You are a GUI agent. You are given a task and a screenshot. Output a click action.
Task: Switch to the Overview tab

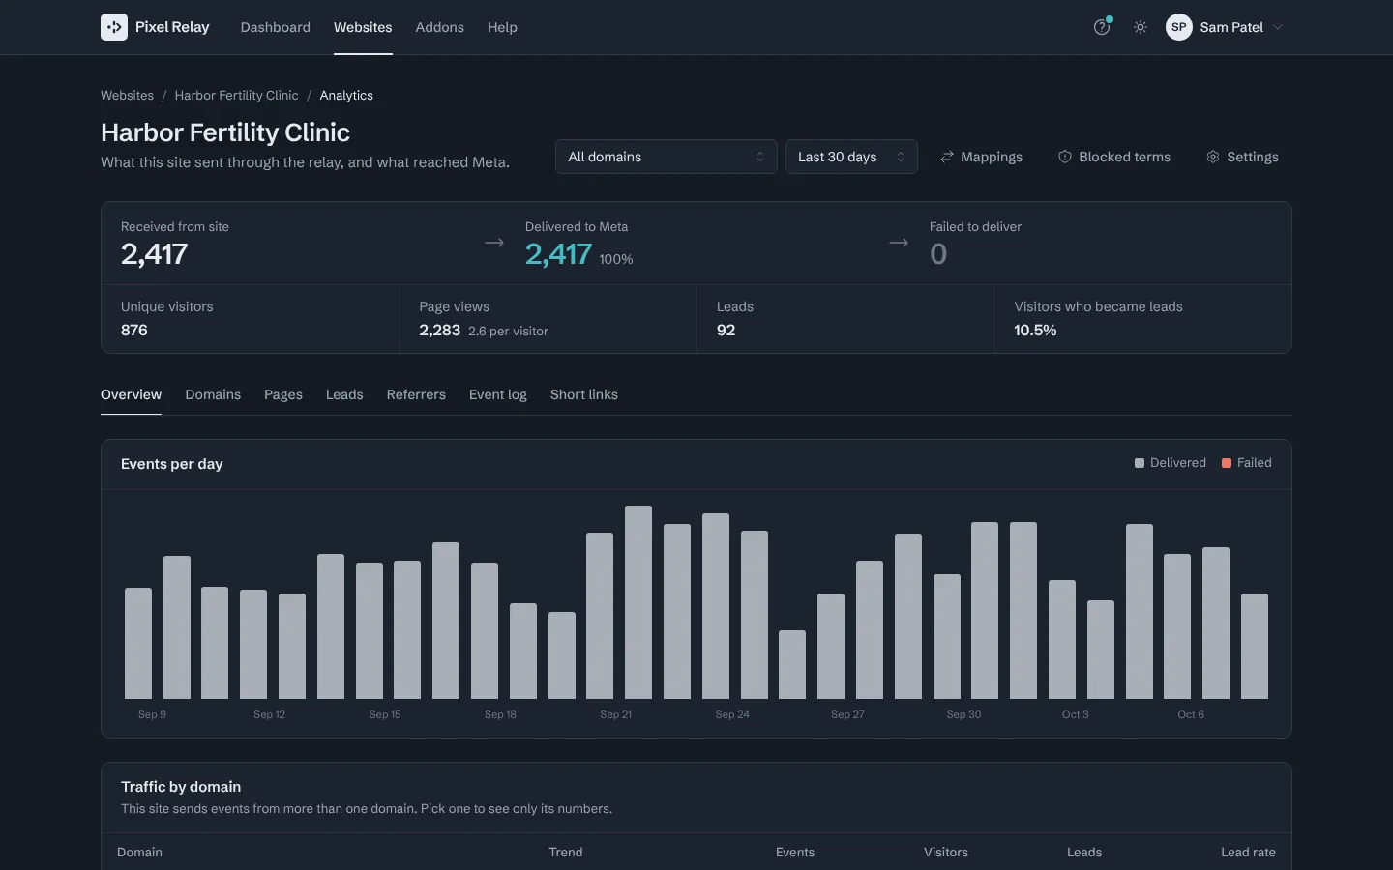point(131,394)
